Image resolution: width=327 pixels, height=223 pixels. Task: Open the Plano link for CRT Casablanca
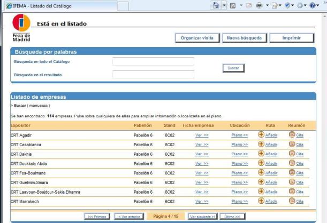[239, 145]
